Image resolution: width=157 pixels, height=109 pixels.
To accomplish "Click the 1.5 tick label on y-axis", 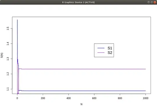I will tap(8, 28).
